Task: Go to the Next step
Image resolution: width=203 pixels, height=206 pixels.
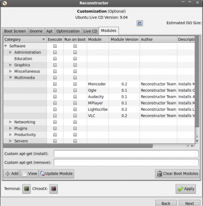Action: [190, 203]
